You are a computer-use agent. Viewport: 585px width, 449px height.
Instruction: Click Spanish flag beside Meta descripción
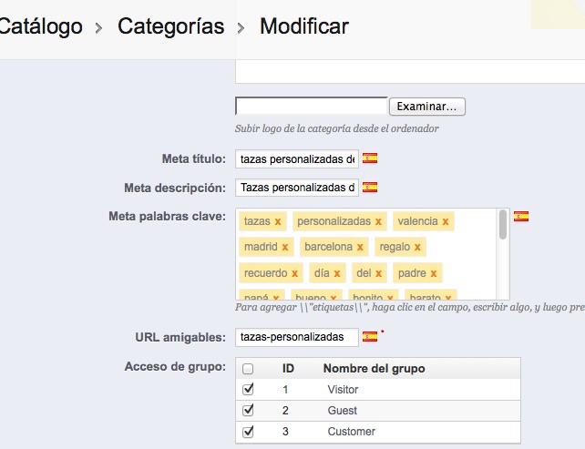(x=369, y=188)
